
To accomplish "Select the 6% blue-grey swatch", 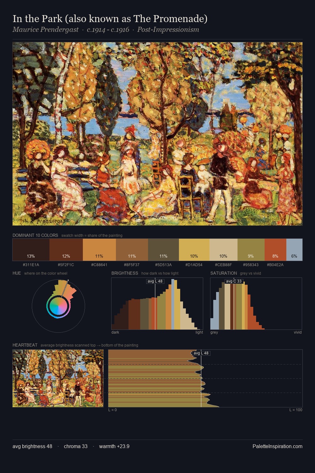I will point(294,250).
